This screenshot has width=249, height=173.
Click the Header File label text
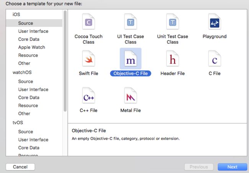[x=173, y=73]
